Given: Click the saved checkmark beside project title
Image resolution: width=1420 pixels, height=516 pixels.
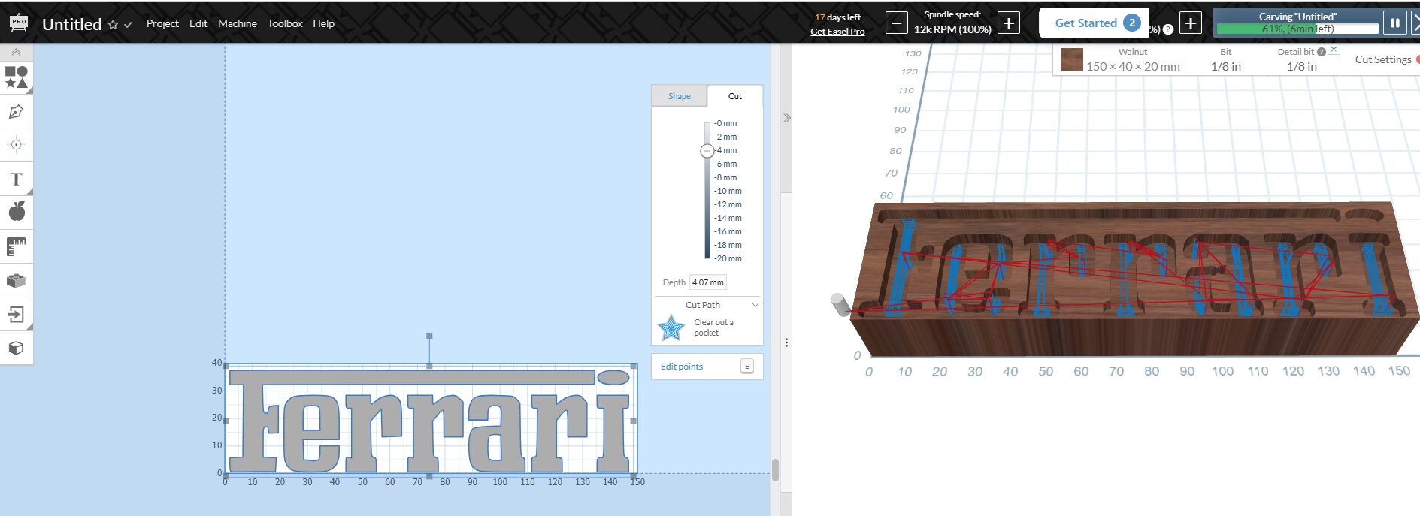Looking at the screenshot, I should [x=128, y=25].
